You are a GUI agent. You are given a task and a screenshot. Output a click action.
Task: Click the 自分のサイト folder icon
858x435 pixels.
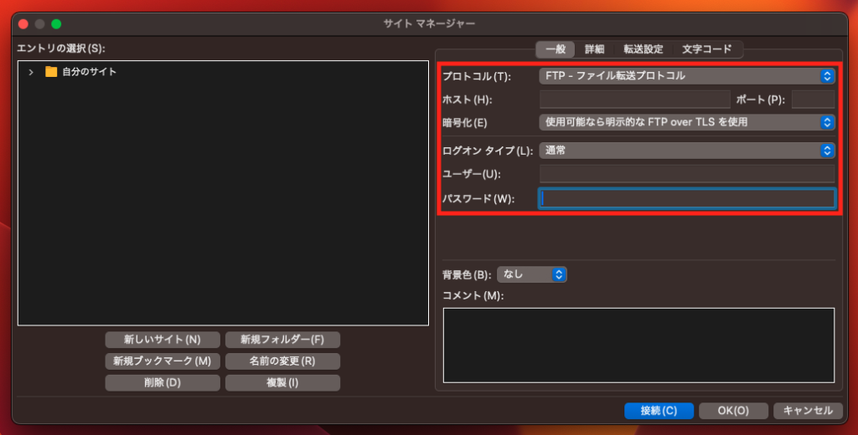point(51,72)
